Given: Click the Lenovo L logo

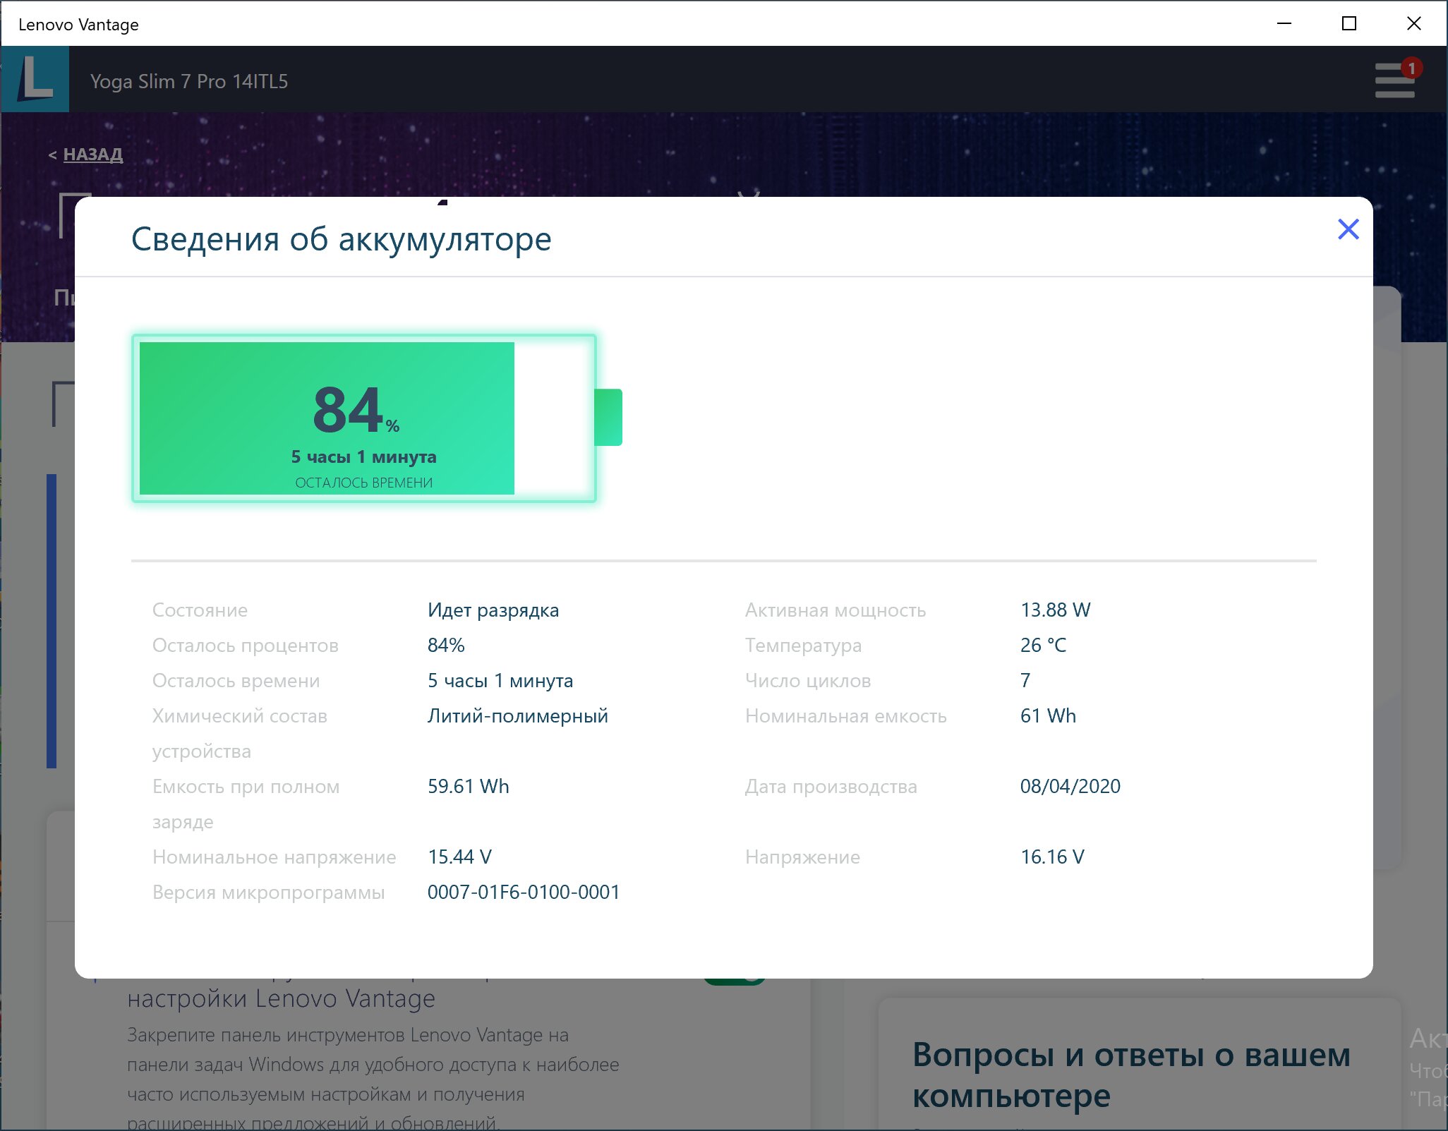Looking at the screenshot, I should pos(35,79).
